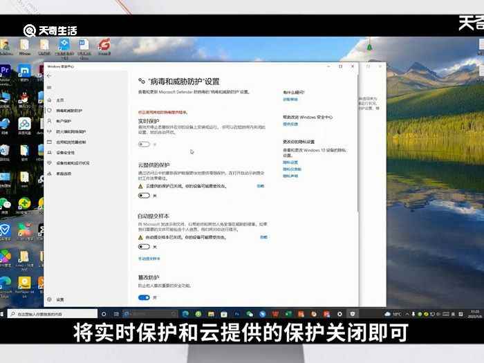Toggle the Automatic sample submission (自动提交样本) switch
The image size is (484, 363).
point(144,247)
